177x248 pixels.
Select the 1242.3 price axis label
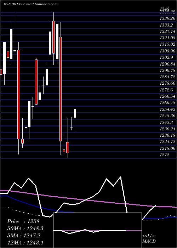click(166, 123)
